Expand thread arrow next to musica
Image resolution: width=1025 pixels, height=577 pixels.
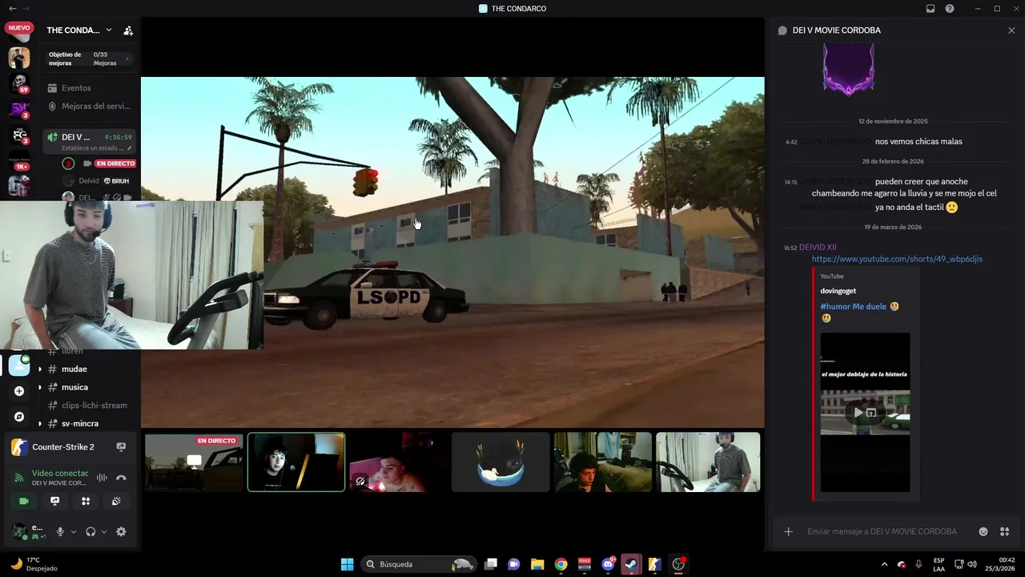point(39,387)
